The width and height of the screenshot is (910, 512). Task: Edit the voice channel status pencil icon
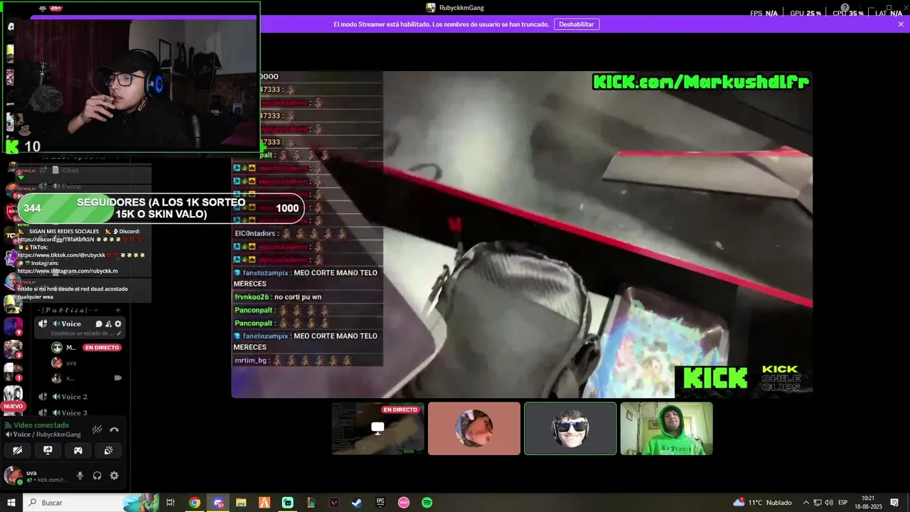pyautogui.click(x=119, y=334)
